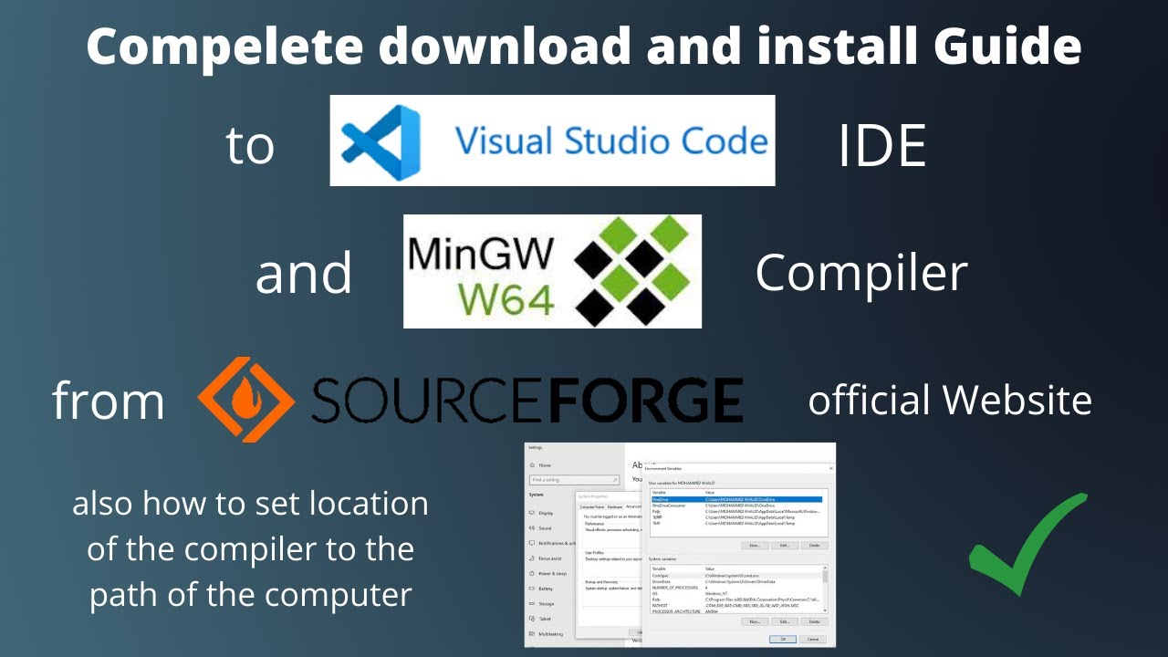Click Cancel in Environment Variables dialog
This screenshot has width=1168, height=657.
[x=813, y=639]
